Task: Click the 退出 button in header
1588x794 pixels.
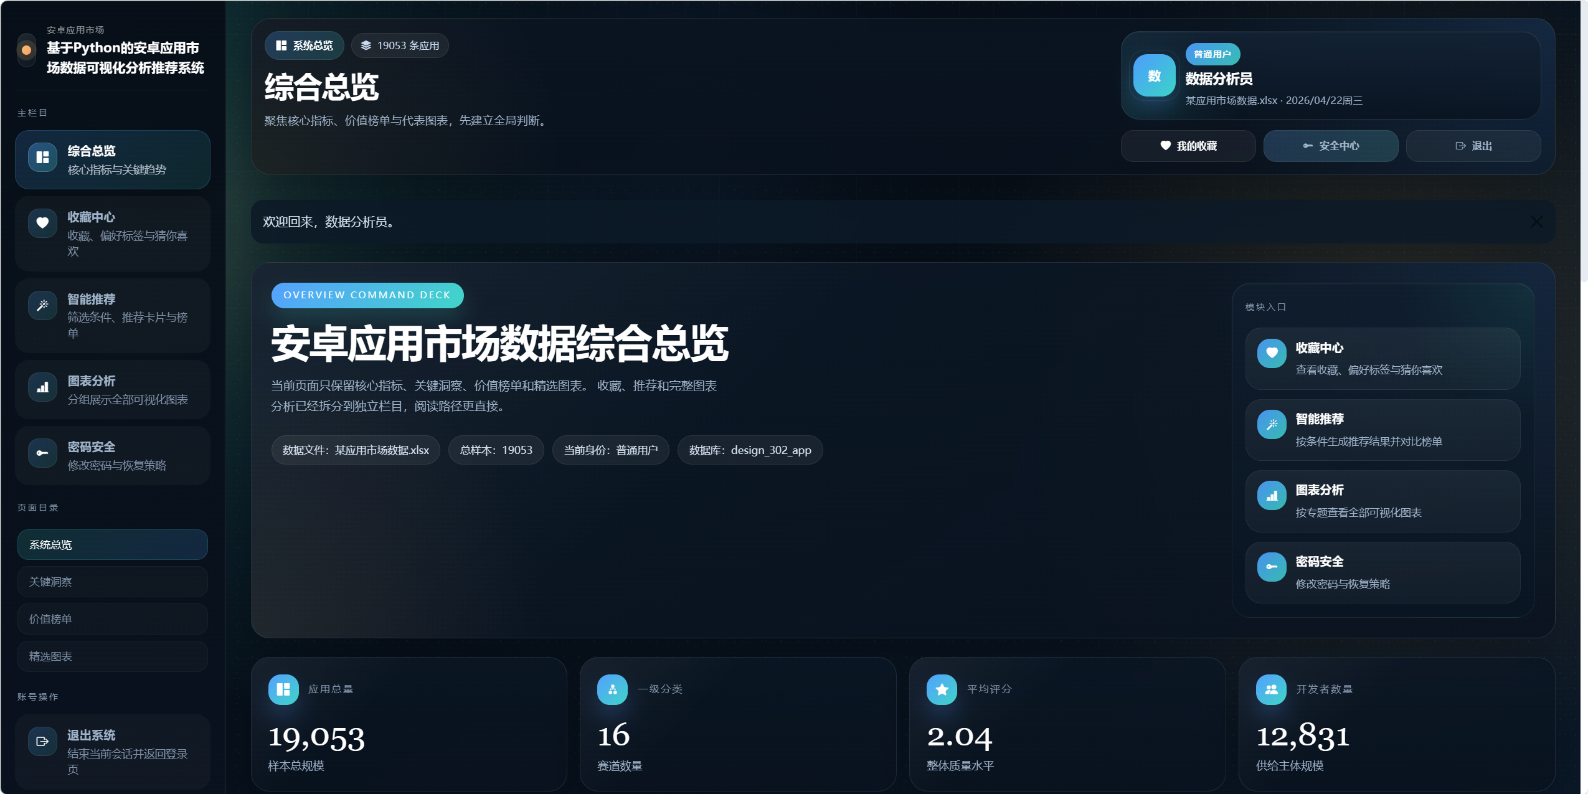Action: point(1473,146)
